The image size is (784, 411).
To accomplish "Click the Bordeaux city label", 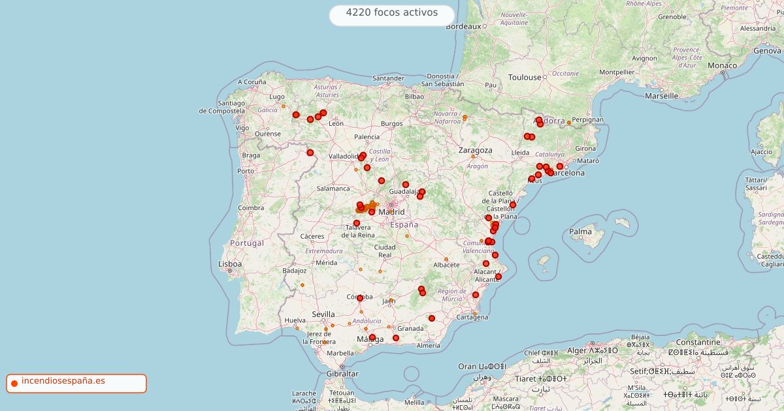I will 463,27.
